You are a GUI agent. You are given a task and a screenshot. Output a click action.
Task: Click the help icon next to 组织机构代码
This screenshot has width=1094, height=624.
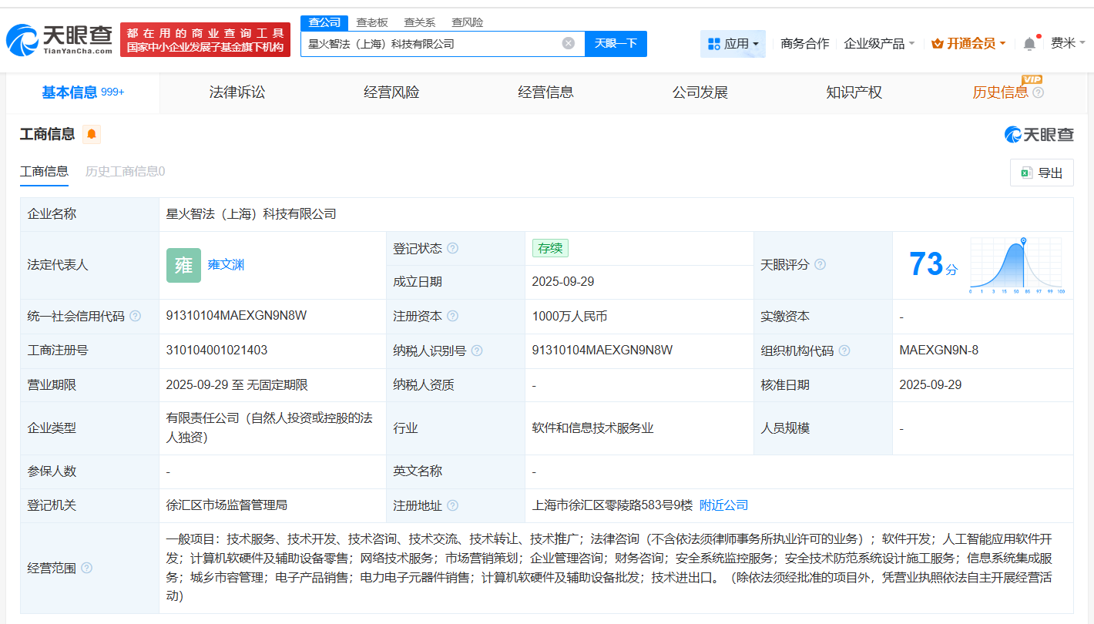point(845,350)
